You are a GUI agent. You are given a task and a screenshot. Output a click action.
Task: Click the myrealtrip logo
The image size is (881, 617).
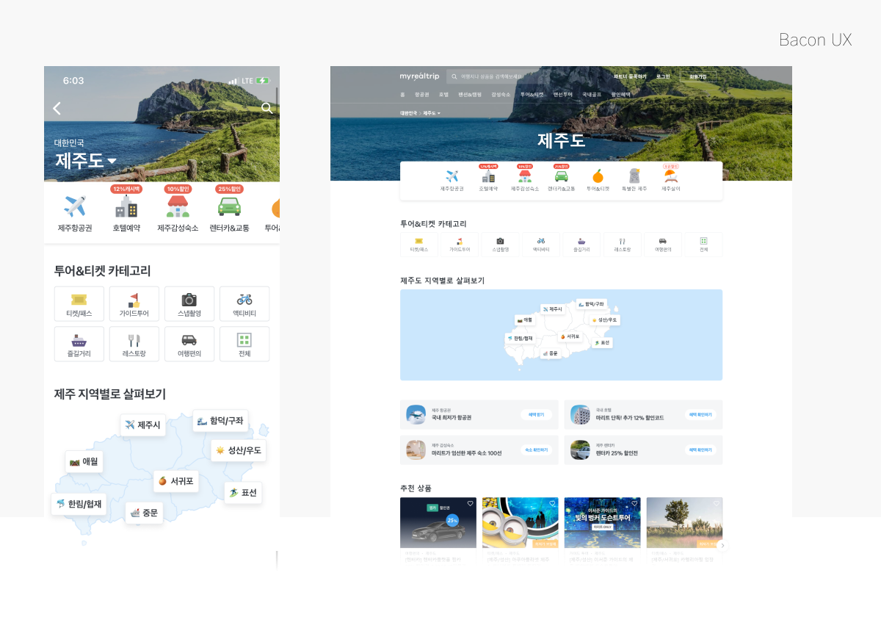click(419, 76)
